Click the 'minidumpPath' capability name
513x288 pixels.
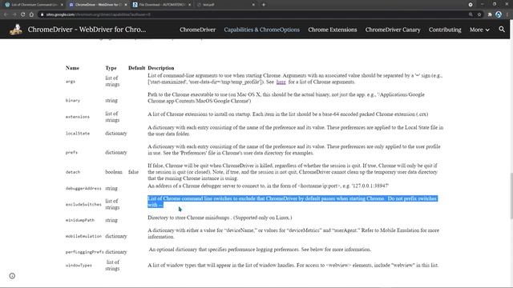(80, 220)
